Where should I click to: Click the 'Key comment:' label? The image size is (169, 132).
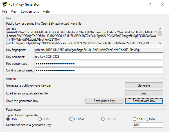(x=15, y=57)
